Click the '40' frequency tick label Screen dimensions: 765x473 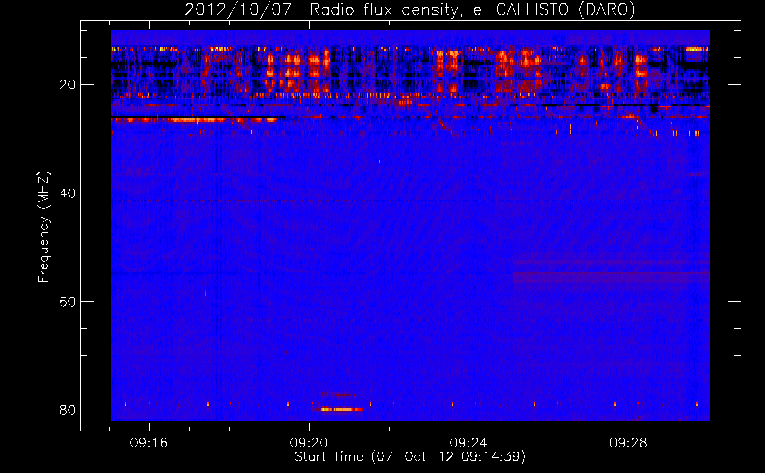(x=68, y=193)
